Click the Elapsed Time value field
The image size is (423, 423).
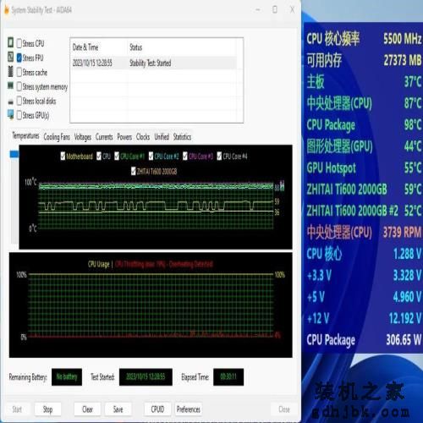(x=228, y=376)
